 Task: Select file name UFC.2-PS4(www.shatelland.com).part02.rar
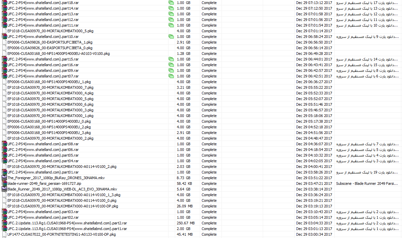pyautogui.click(x=43, y=217)
